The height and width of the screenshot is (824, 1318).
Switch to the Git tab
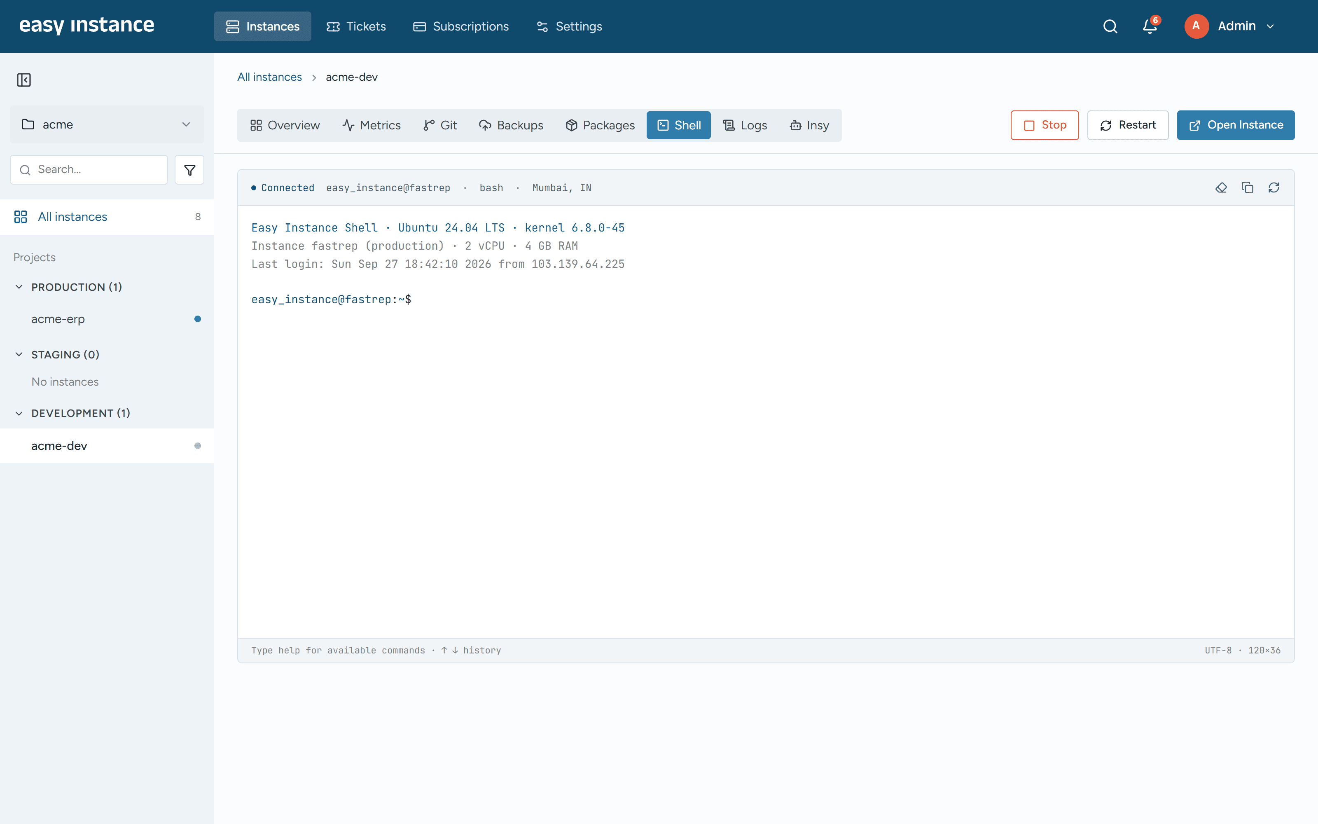[x=440, y=125]
